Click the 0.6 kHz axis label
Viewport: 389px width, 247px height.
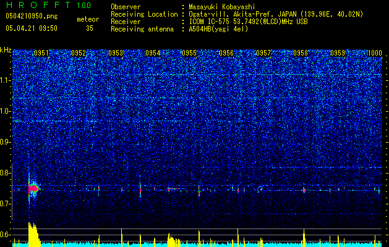point(6,235)
